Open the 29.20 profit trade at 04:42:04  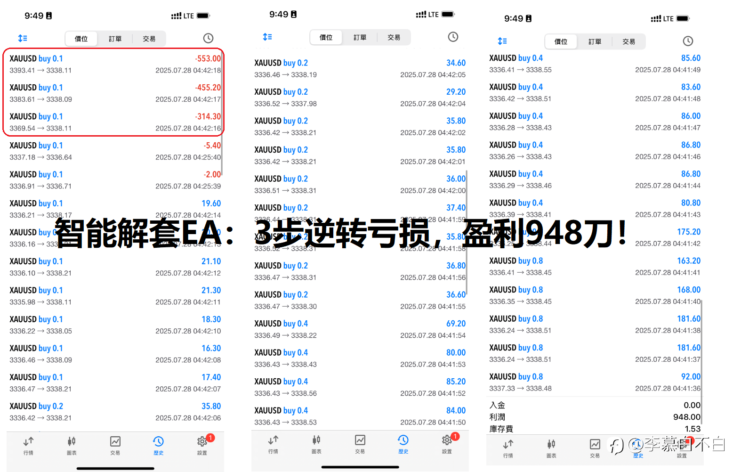(360, 98)
